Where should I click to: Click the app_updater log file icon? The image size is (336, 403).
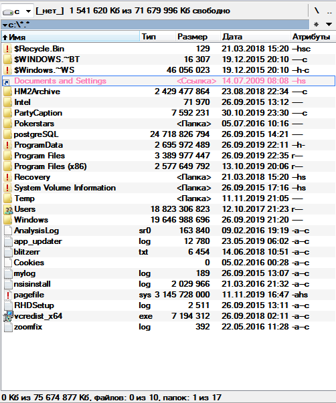pos(8,241)
